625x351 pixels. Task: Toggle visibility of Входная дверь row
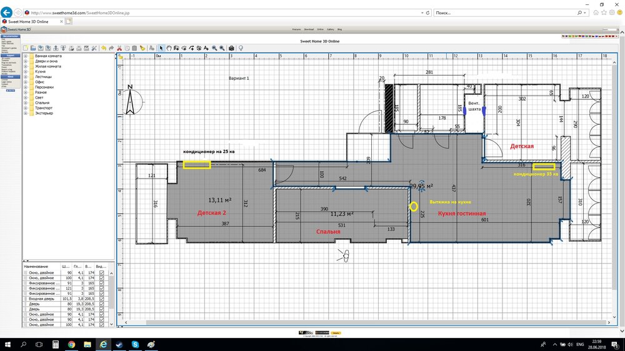pos(102,300)
